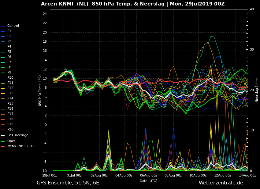The width and height of the screenshot is (260, 189).
Task: Select the P11 legend entry
Action: pyautogui.click(x=10, y=83)
